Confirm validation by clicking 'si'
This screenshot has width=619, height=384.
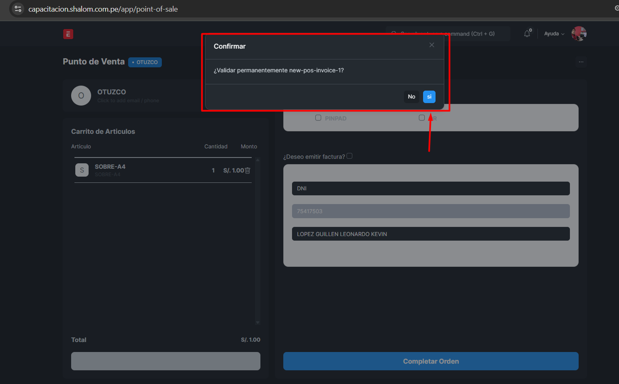pyautogui.click(x=429, y=96)
